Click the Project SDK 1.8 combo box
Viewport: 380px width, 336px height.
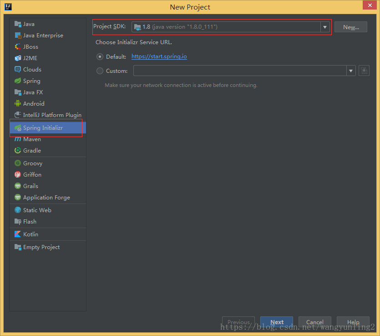coord(230,27)
